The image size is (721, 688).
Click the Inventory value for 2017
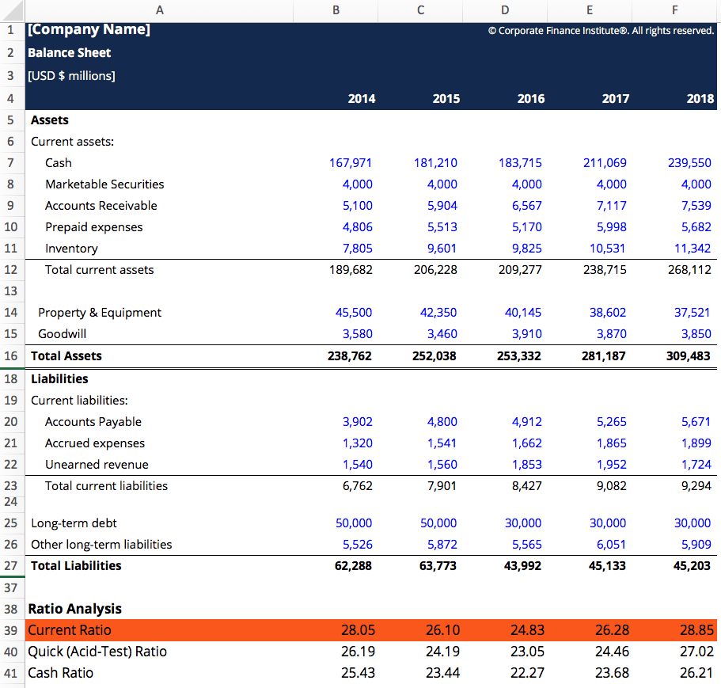coord(605,248)
